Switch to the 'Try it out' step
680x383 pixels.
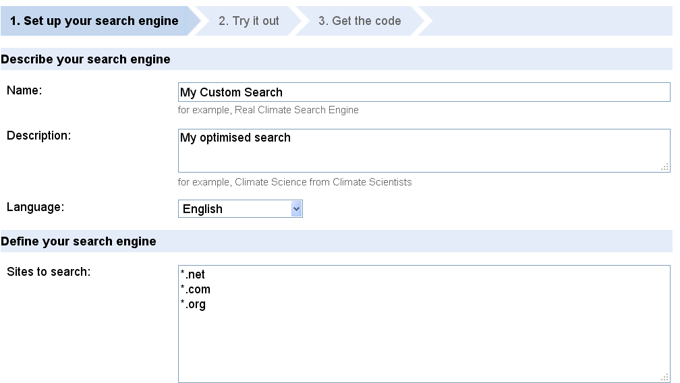point(248,21)
